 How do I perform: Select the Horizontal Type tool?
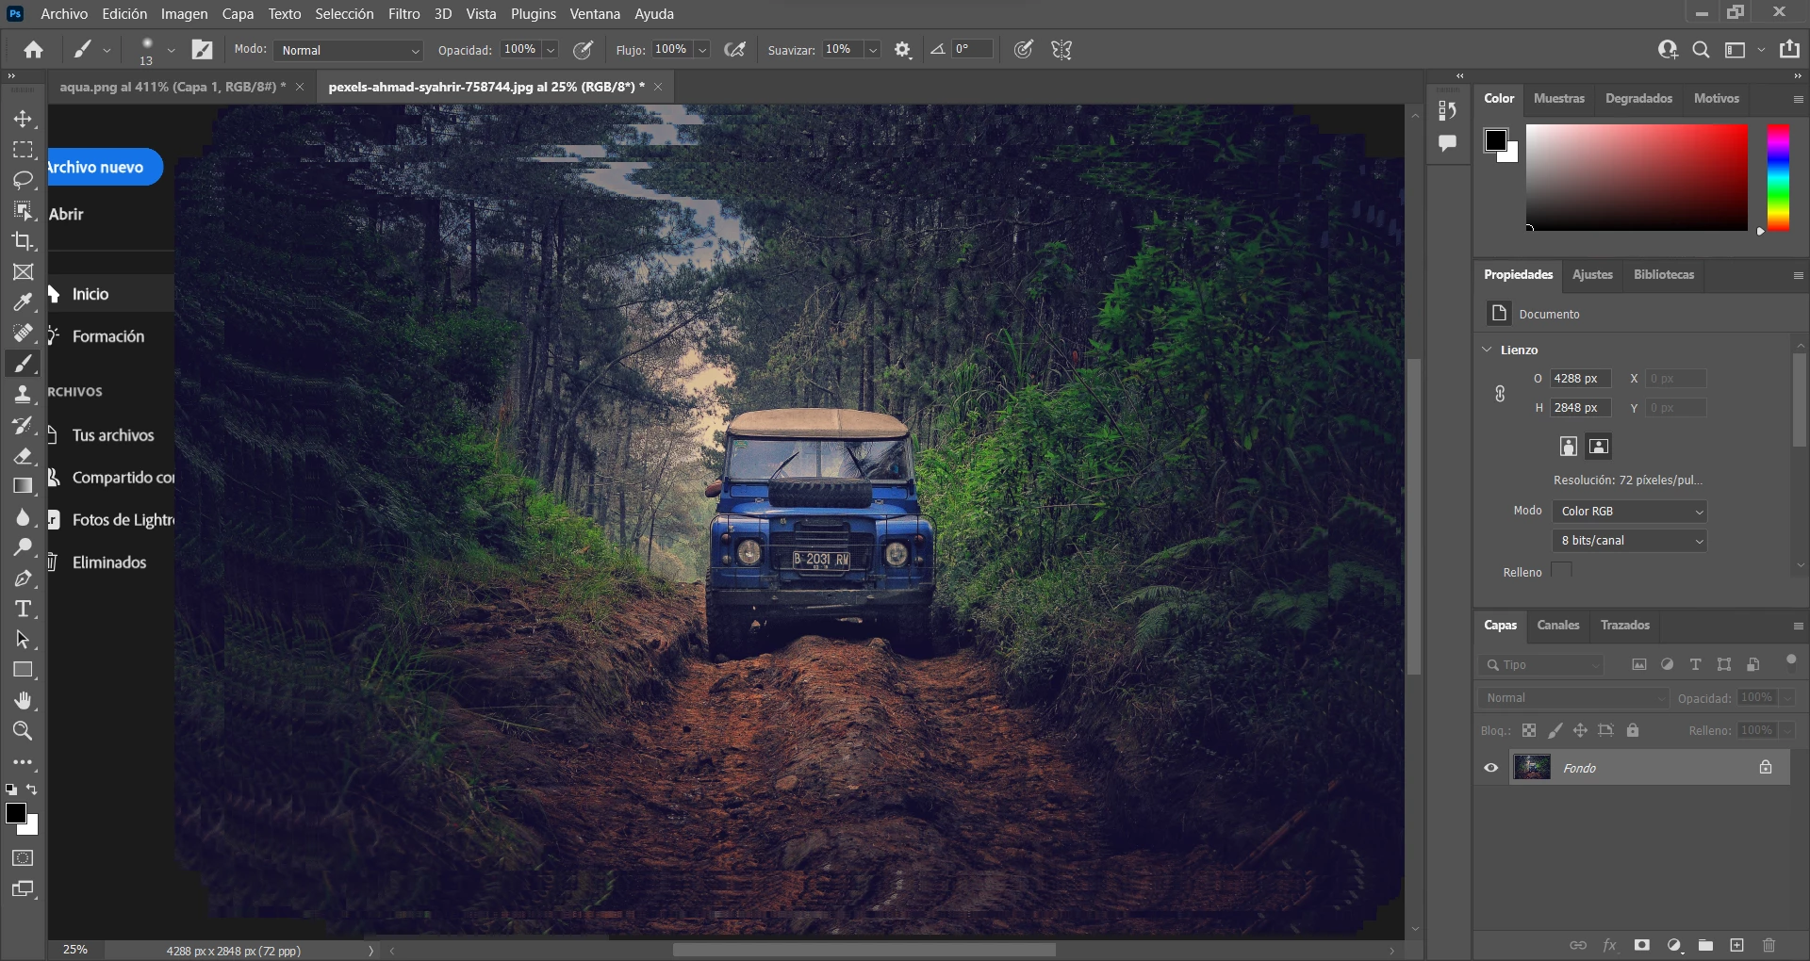(23, 609)
